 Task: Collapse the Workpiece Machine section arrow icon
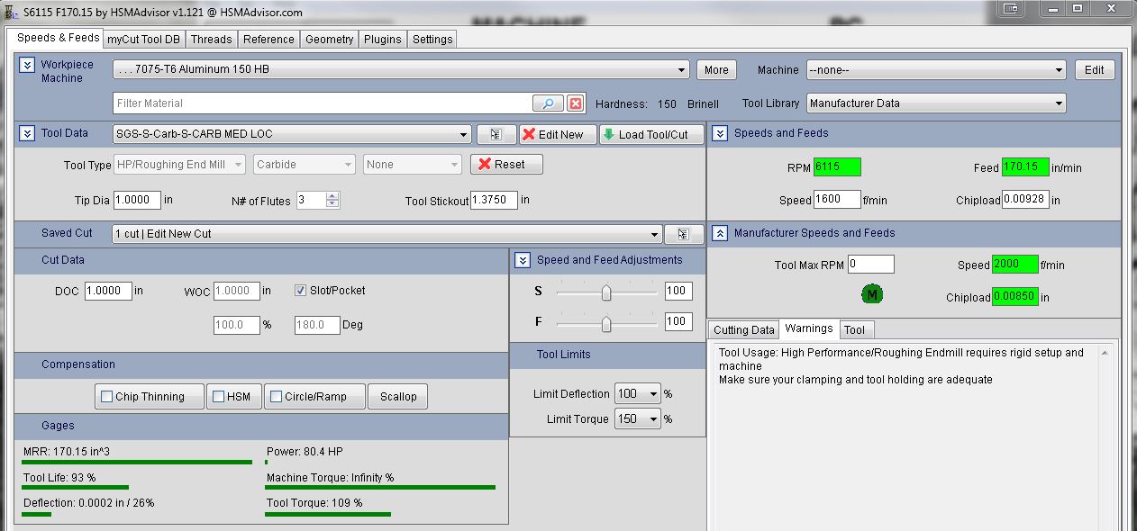tap(27, 65)
